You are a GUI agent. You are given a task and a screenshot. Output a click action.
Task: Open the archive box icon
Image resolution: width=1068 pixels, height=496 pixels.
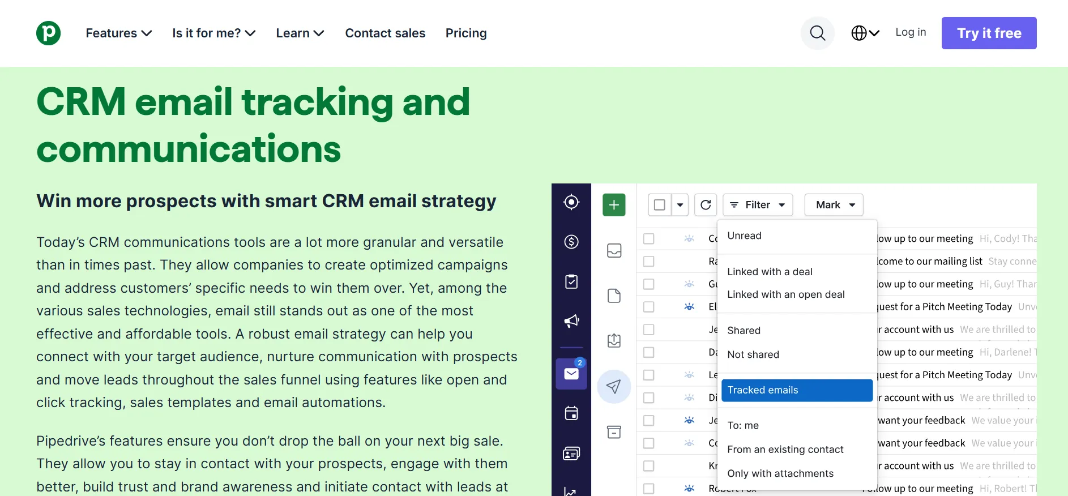(x=614, y=432)
